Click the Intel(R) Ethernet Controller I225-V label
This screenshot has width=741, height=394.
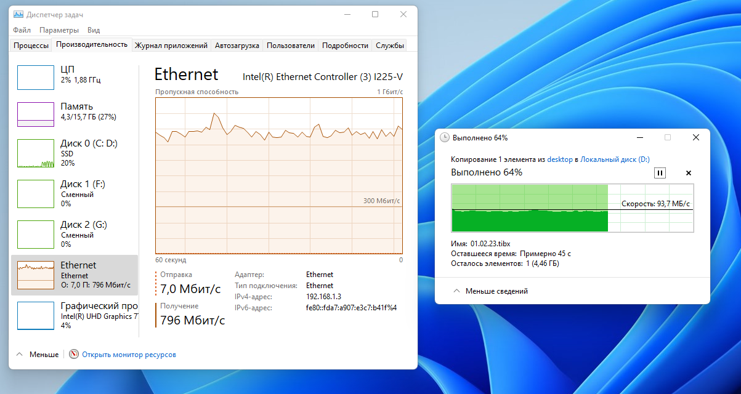click(323, 77)
